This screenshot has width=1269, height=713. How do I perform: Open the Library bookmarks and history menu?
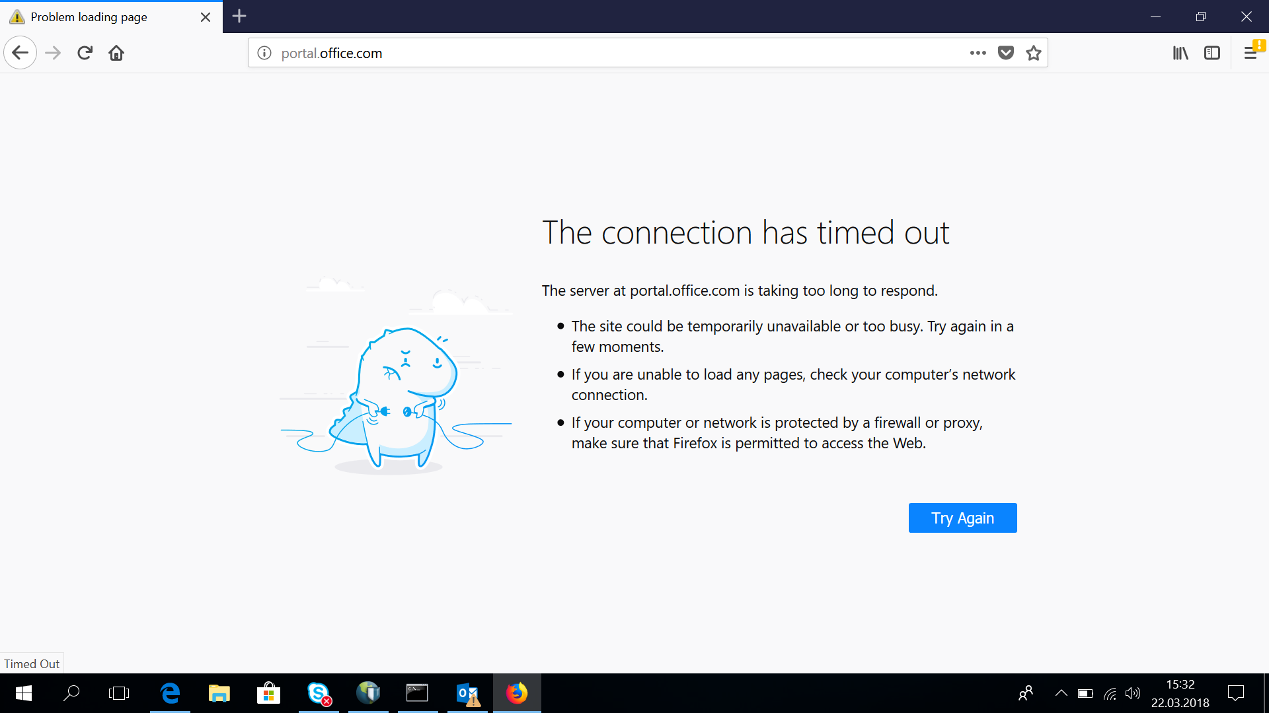(x=1180, y=53)
